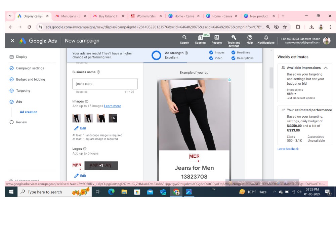Screen dimensions: 336x252
Task: Click the address bar URL
Action: tap(154, 27)
